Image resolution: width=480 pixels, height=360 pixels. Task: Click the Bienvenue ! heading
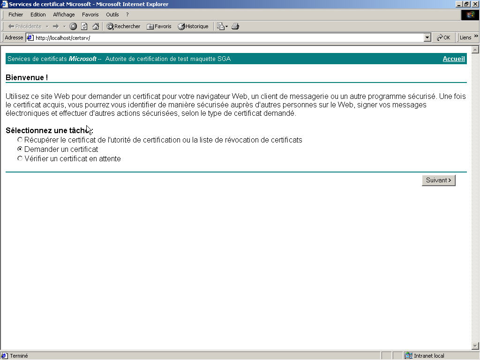coord(27,77)
